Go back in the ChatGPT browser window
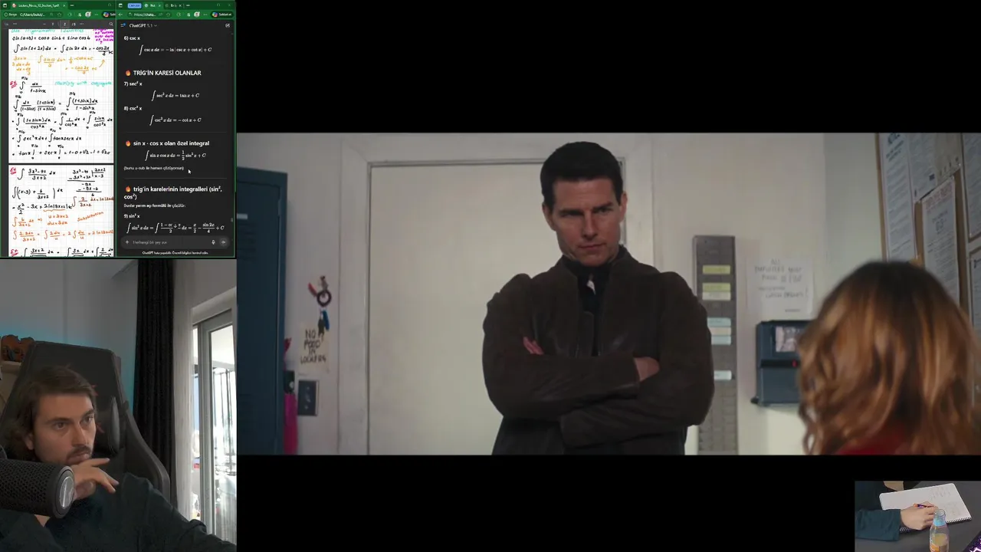 [x=121, y=15]
